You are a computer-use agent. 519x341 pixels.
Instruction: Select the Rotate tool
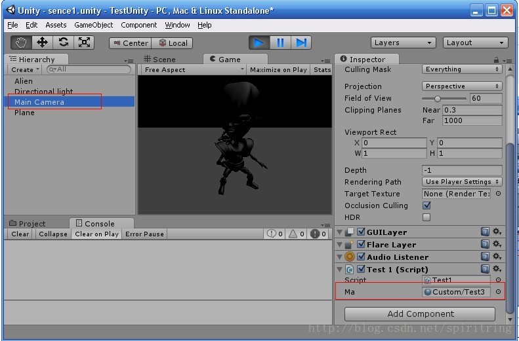tap(63, 43)
